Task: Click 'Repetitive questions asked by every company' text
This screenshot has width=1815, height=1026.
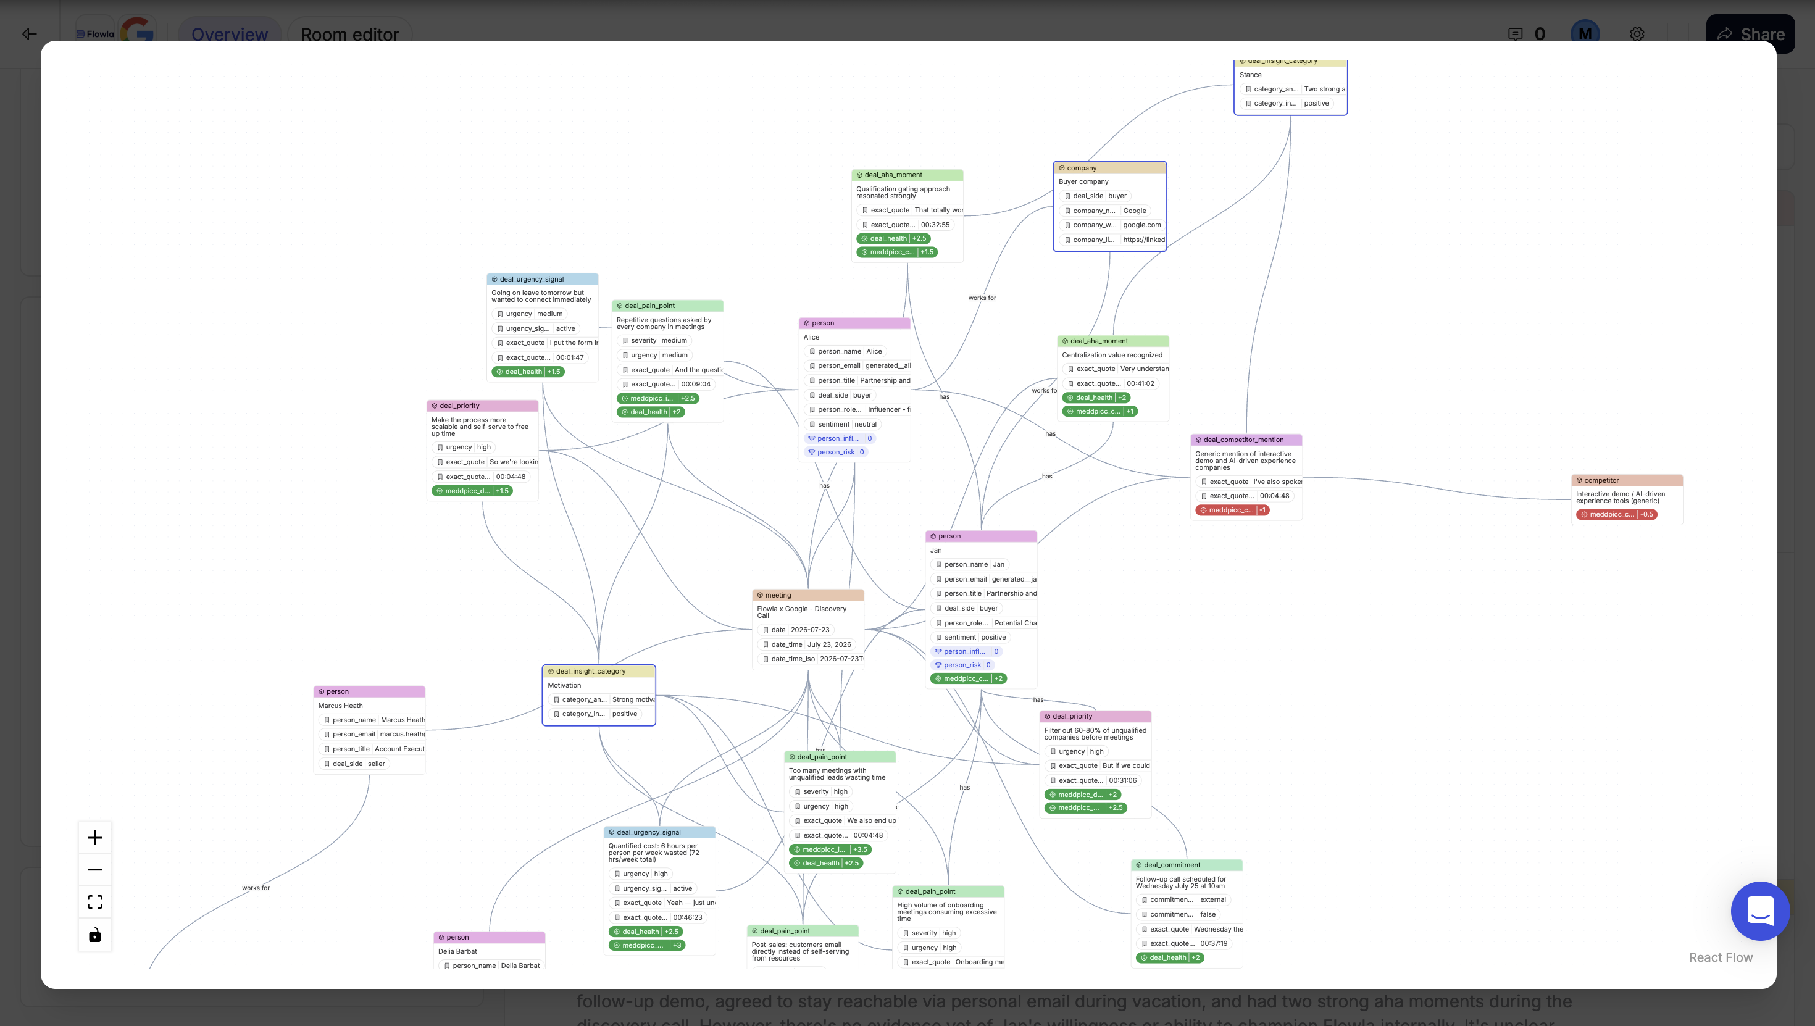Action: point(664,323)
